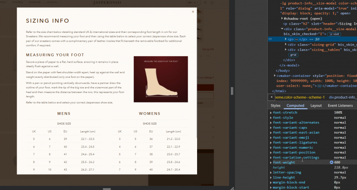Expand the sizing__tables div node
The width and height of the screenshot is (357, 190).
tap(286, 50)
